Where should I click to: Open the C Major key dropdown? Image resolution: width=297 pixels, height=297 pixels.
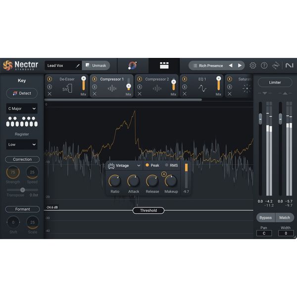22,108
